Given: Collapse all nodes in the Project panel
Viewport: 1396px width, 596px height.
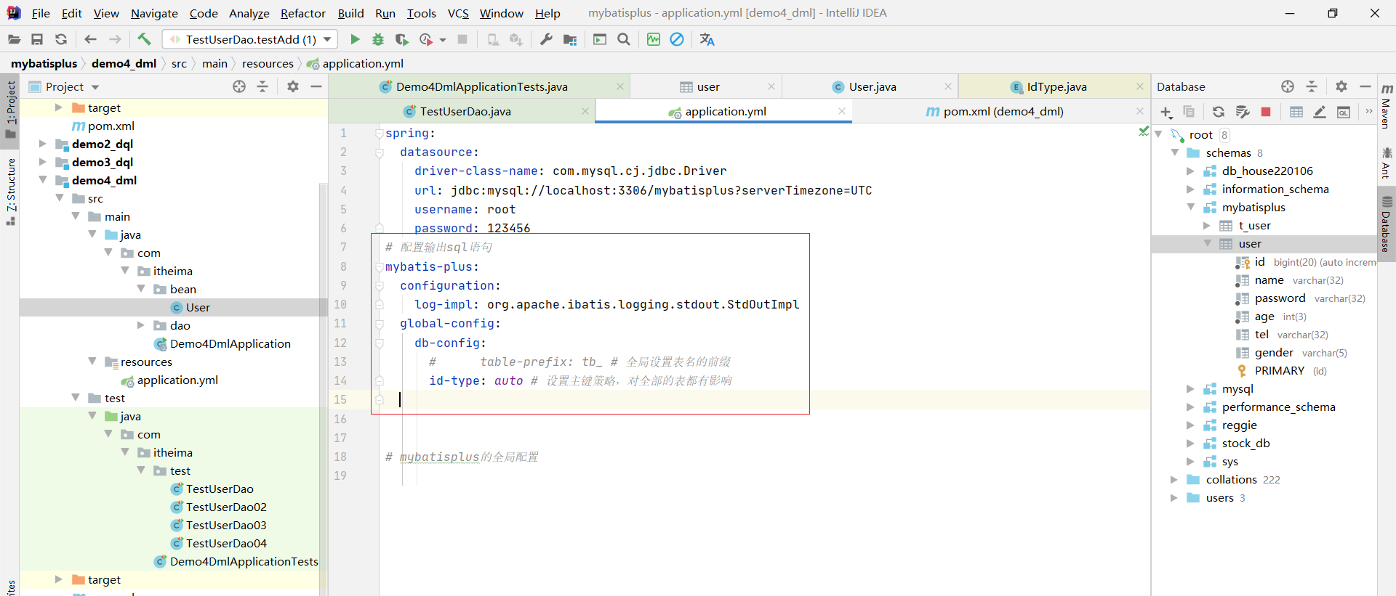Looking at the screenshot, I should 262,86.
